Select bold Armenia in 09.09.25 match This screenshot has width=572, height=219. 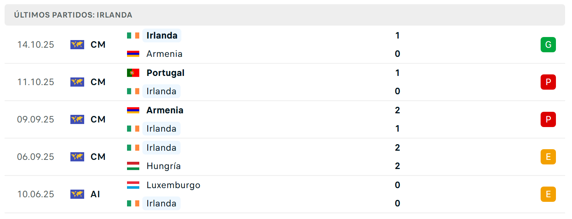coord(165,110)
